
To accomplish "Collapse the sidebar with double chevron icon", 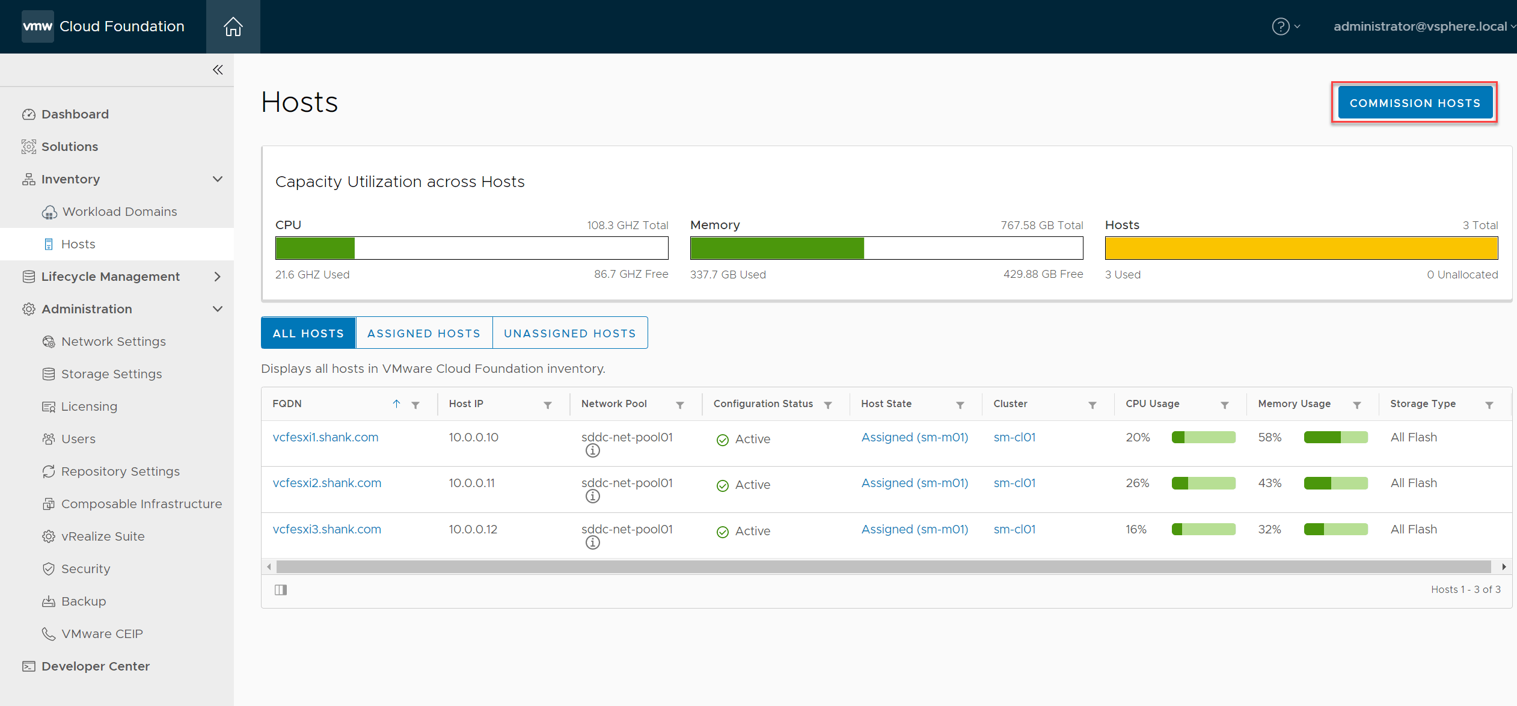I will tap(218, 70).
